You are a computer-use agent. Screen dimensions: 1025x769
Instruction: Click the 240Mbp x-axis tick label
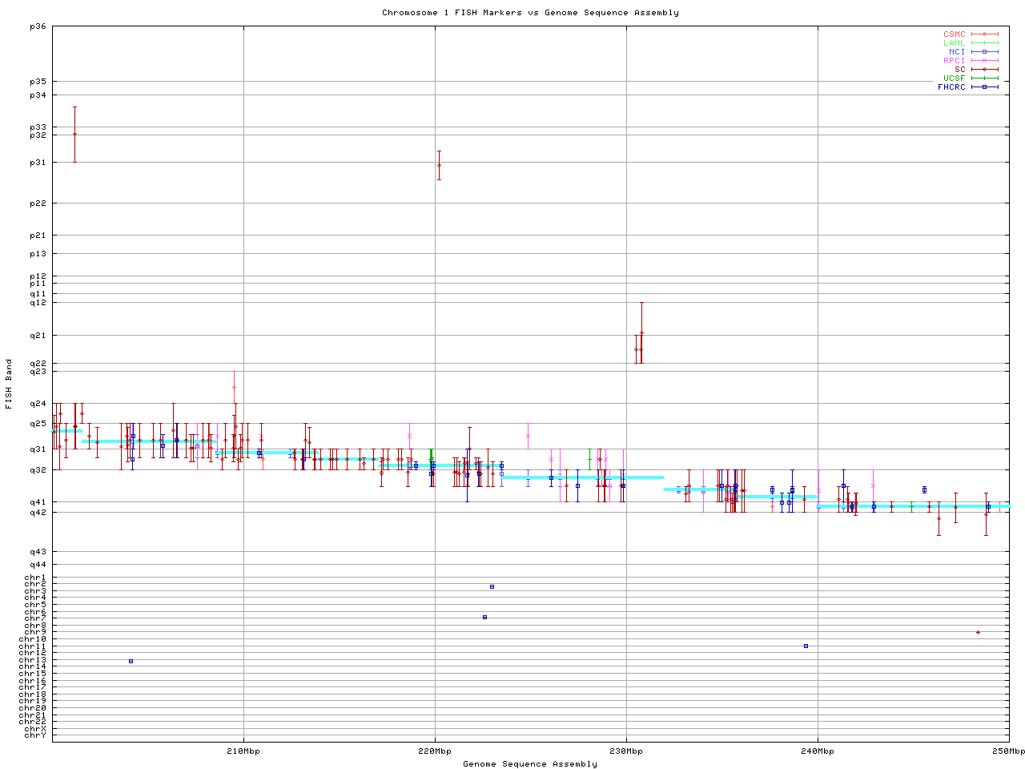click(x=818, y=751)
